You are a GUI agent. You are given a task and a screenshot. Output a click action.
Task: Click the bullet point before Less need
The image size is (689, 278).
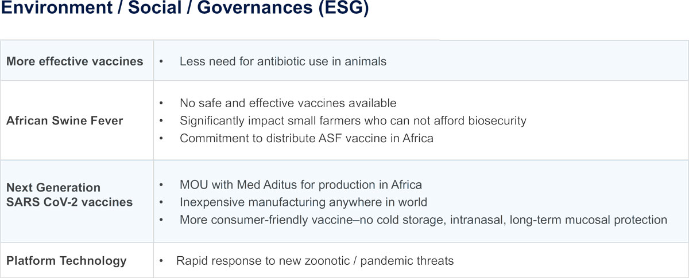(162, 61)
